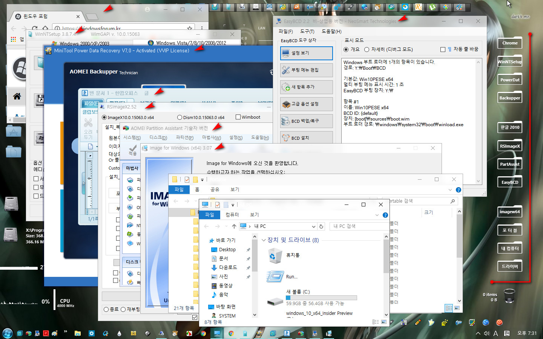Open 부팅 메뉴 편집 in EasyBCD toolbox

click(x=306, y=70)
